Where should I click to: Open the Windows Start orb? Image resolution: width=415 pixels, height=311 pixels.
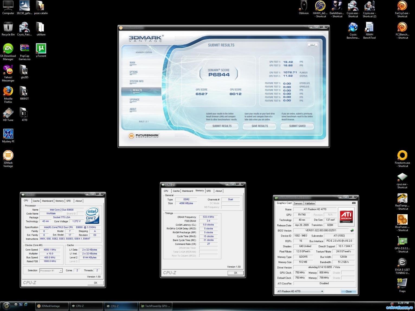coord(6,306)
